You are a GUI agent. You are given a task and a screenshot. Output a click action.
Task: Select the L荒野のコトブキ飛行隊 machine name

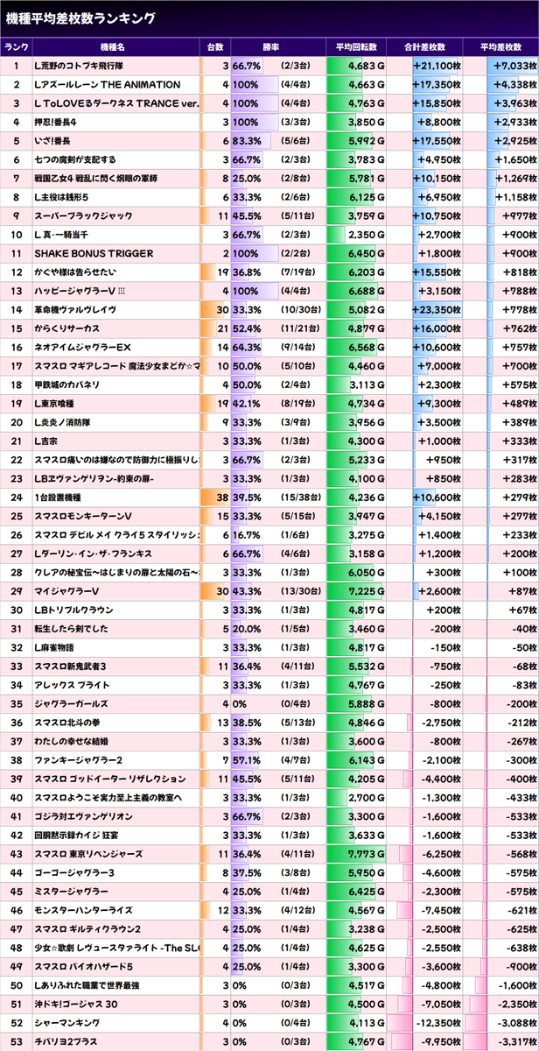80,66
